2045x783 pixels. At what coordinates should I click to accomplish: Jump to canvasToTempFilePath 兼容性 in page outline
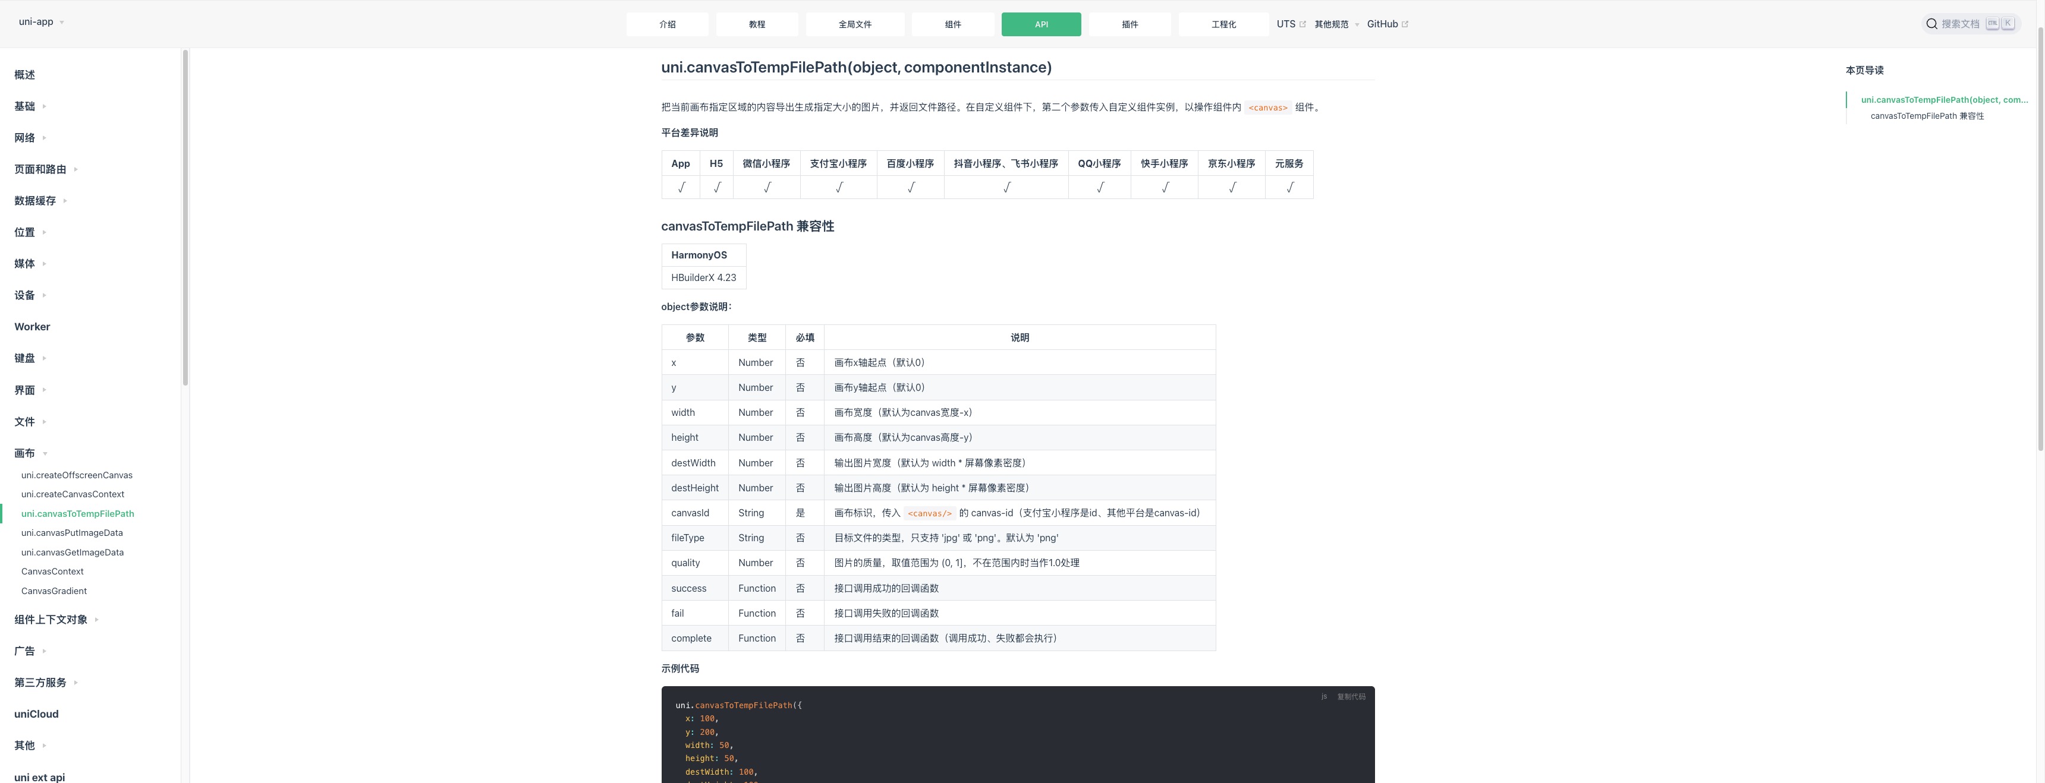click(x=1927, y=116)
